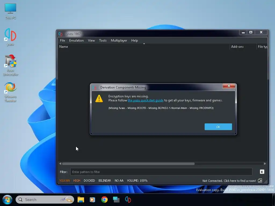Click the yuzu logo in the title bar
This screenshot has width=275, height=206.
pyautogui.click(x=60, y=34)
